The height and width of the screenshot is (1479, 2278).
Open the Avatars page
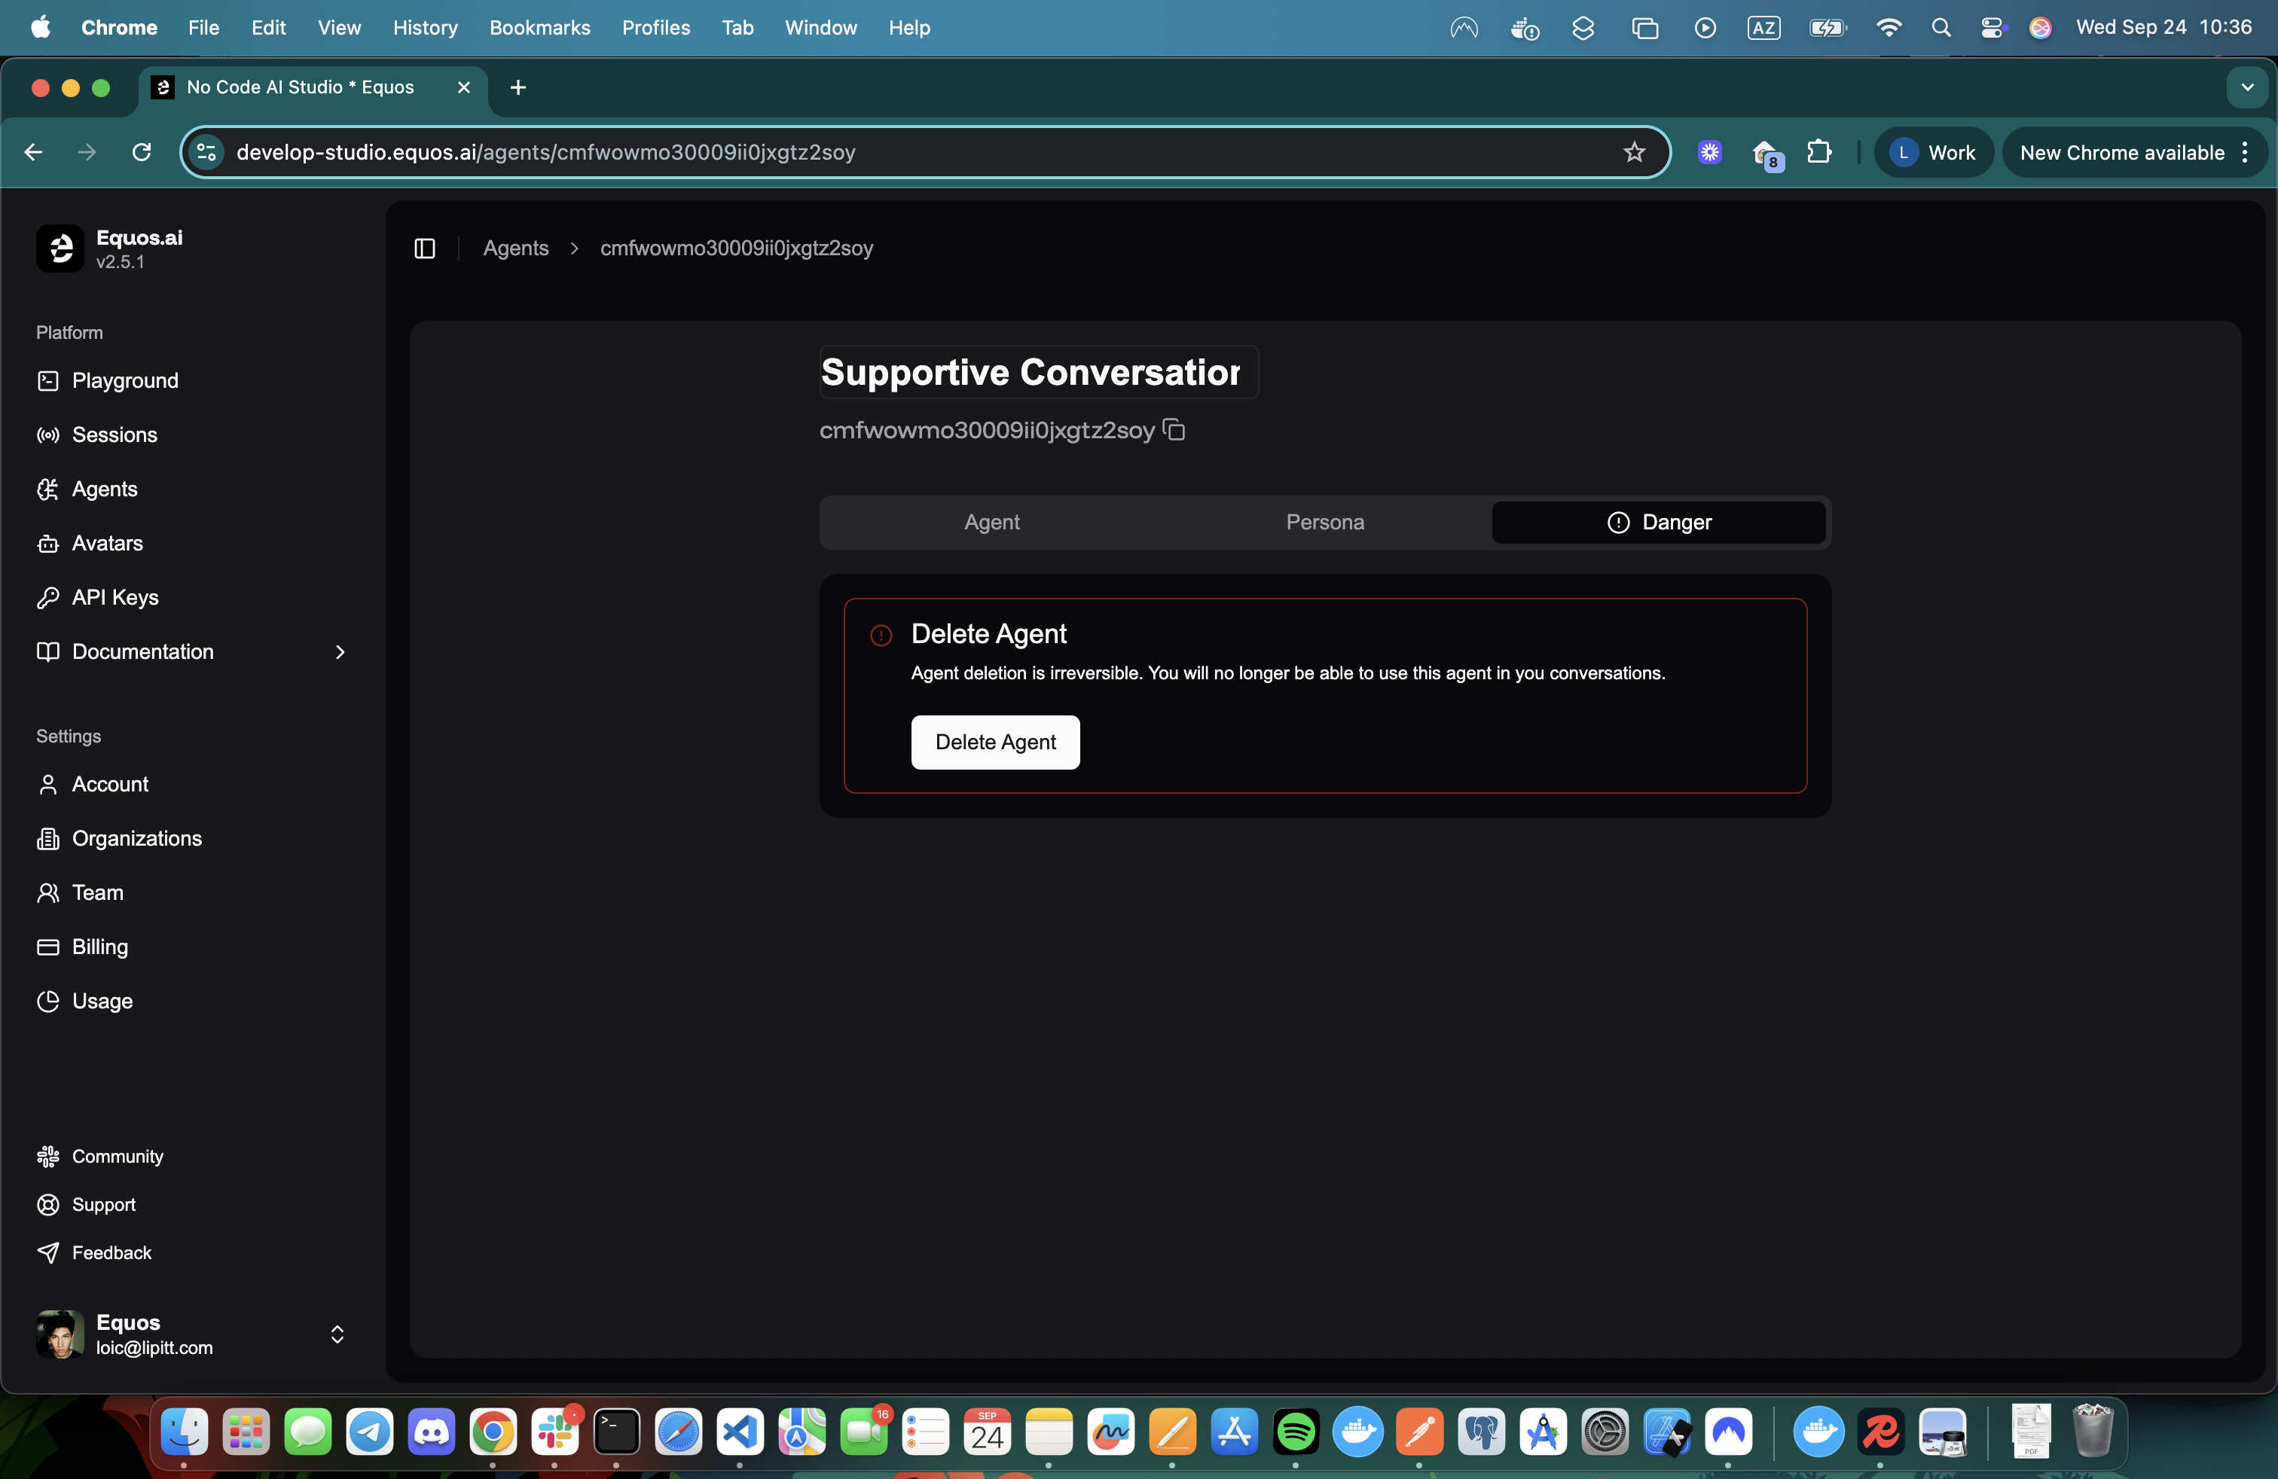107,544
